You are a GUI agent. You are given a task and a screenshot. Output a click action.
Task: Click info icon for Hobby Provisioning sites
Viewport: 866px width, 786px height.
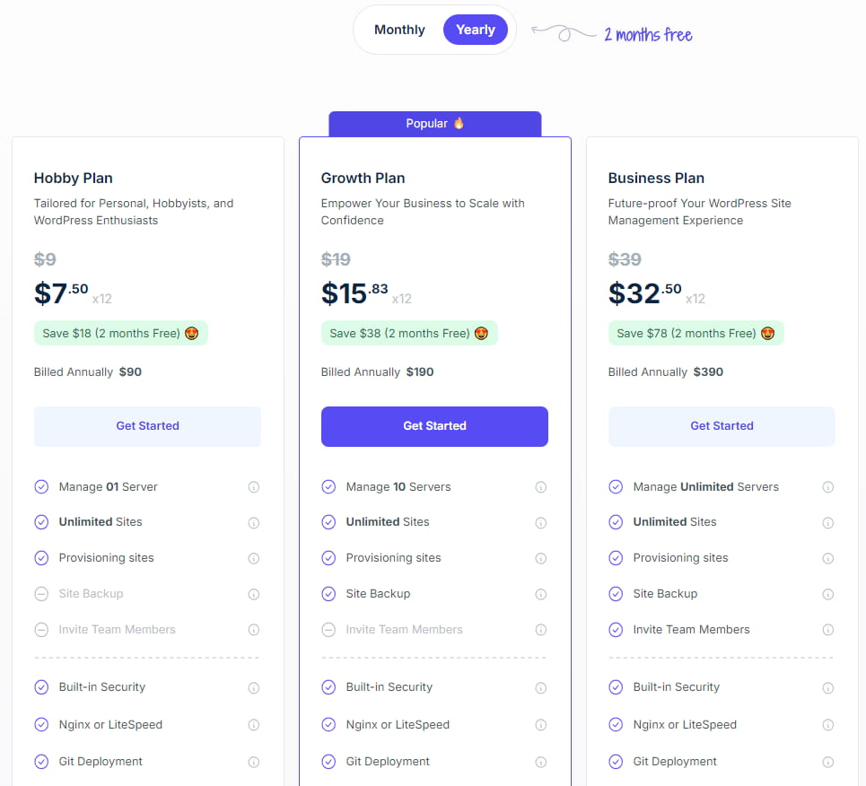click(x=253, y=558)
